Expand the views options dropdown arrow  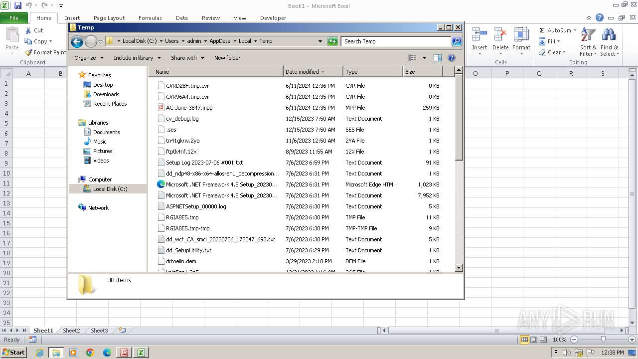click(424, 58)
